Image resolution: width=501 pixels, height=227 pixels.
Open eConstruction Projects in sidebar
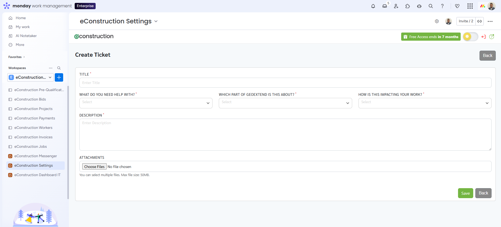tap(33, 109)
